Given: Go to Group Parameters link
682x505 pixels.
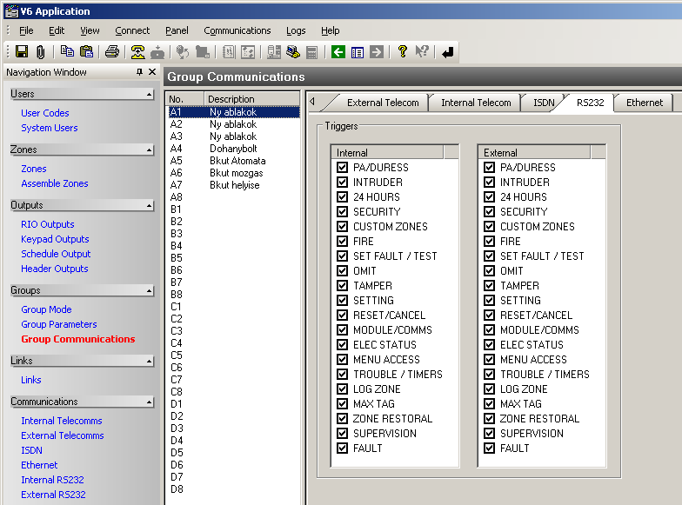Looking at the screenshot, I should 59,324.
